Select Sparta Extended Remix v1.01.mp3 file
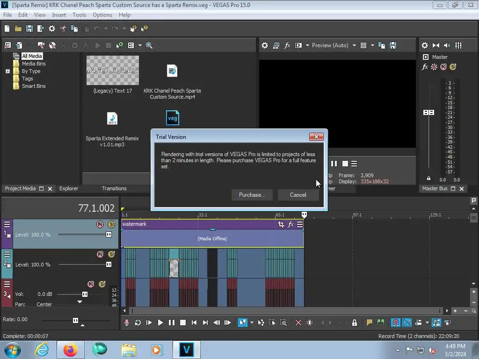Screen dimensions: 479x359 tap(112, 129)
